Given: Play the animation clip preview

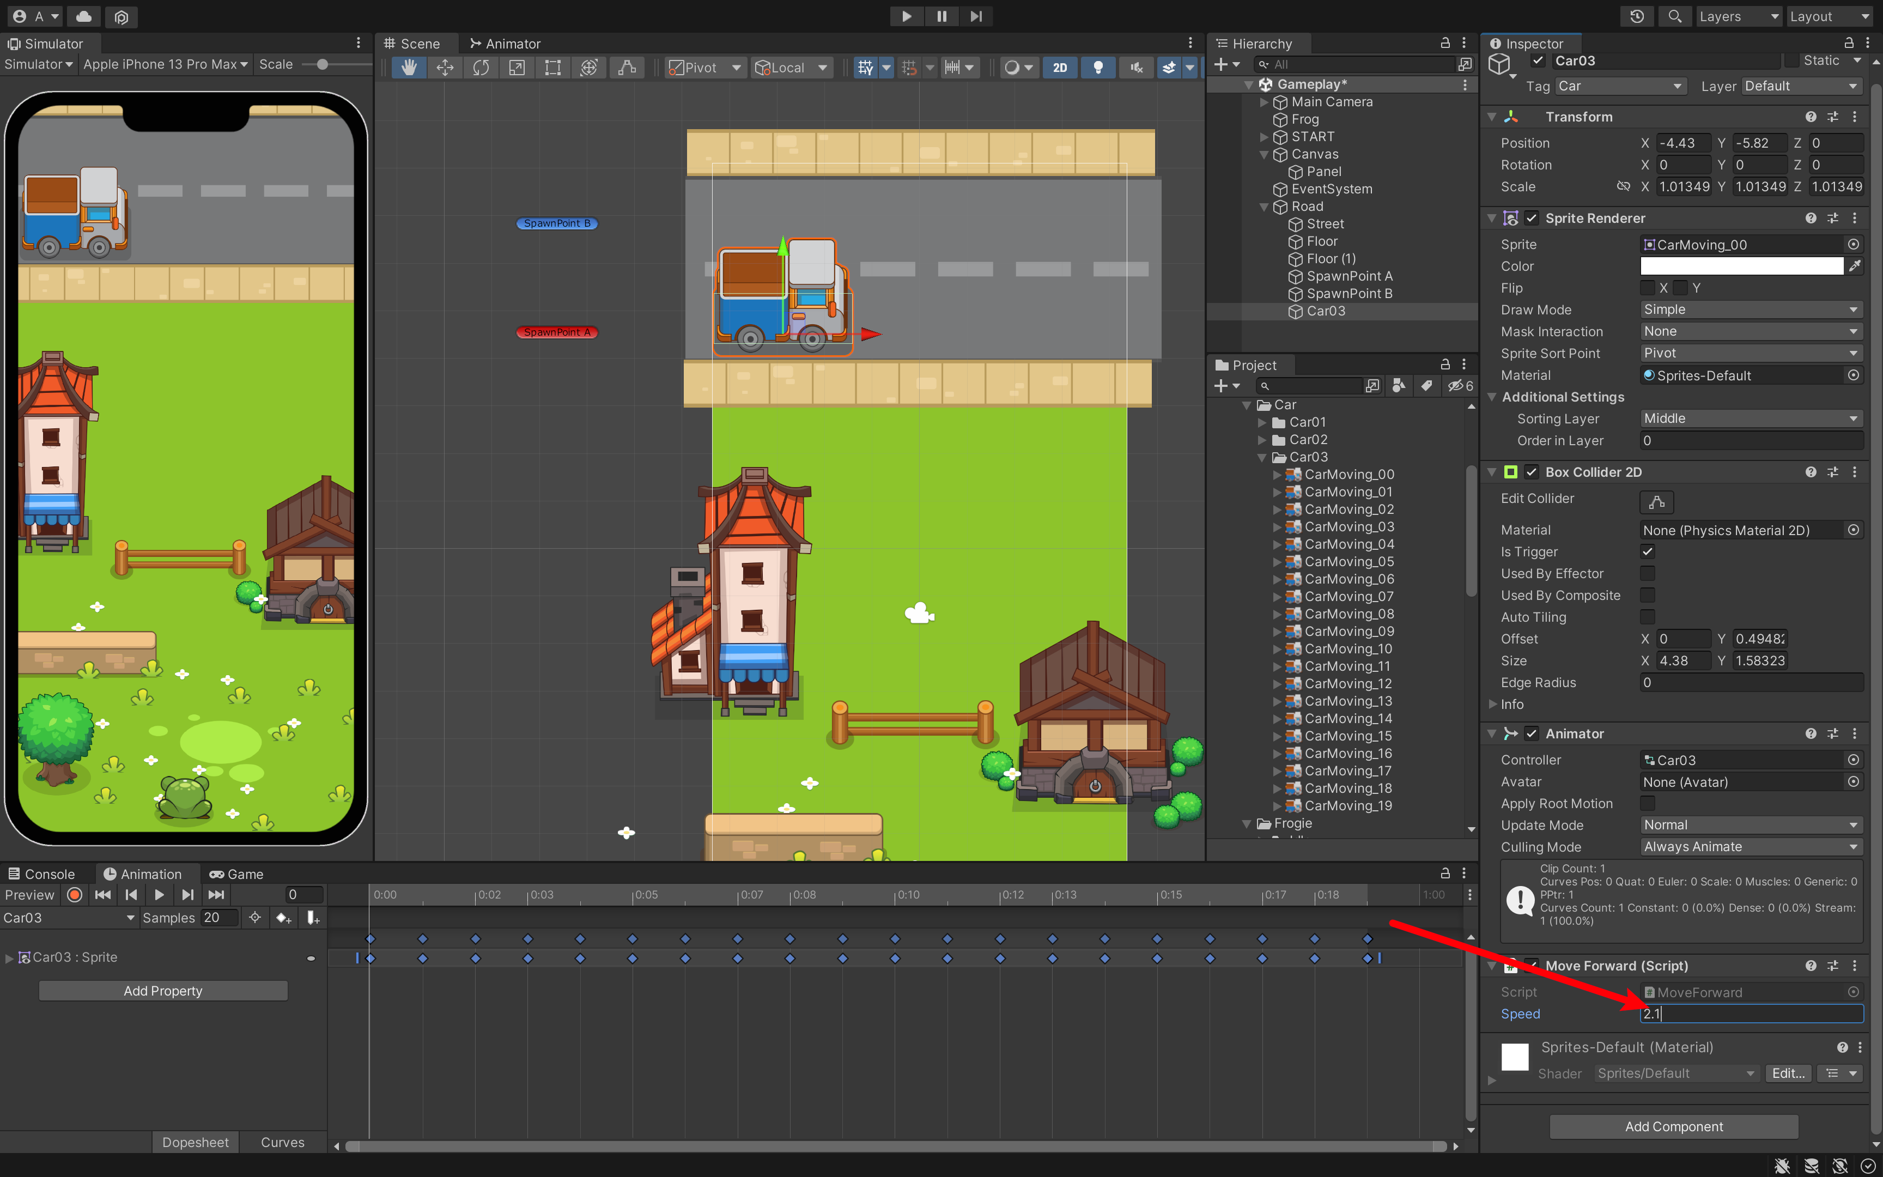Looking at the screenshot, I should pyautogui.click(x=159, y=895).
